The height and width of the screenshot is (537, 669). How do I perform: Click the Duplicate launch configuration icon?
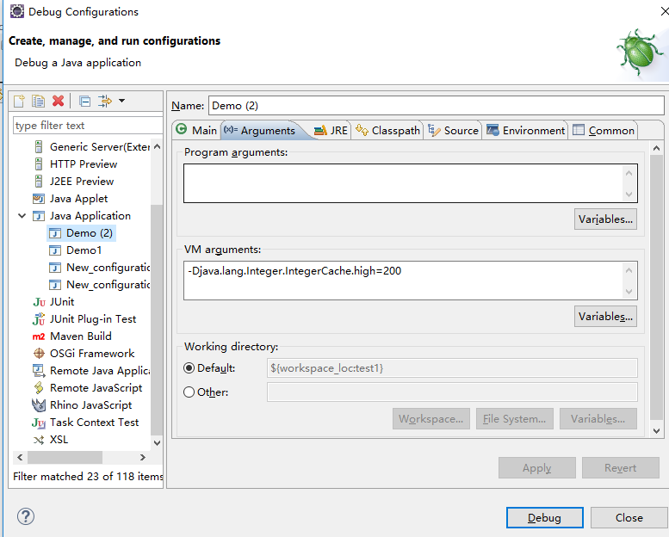click(39, 101)
